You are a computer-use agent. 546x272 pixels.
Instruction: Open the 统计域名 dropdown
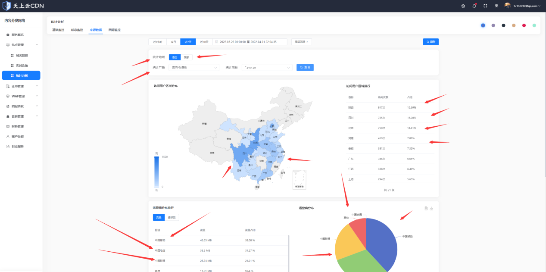[267, 67]
